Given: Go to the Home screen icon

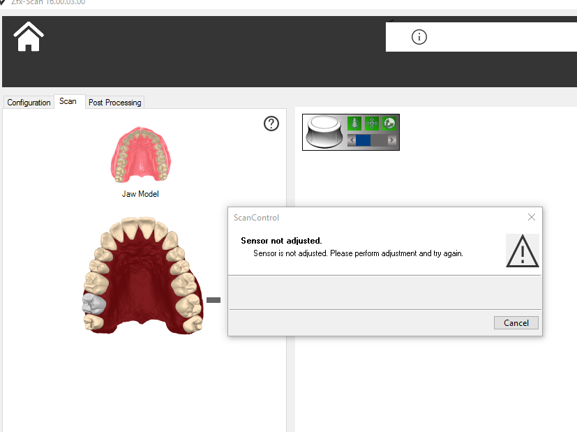Looking at the screenshot, I should tap(29, 37).
